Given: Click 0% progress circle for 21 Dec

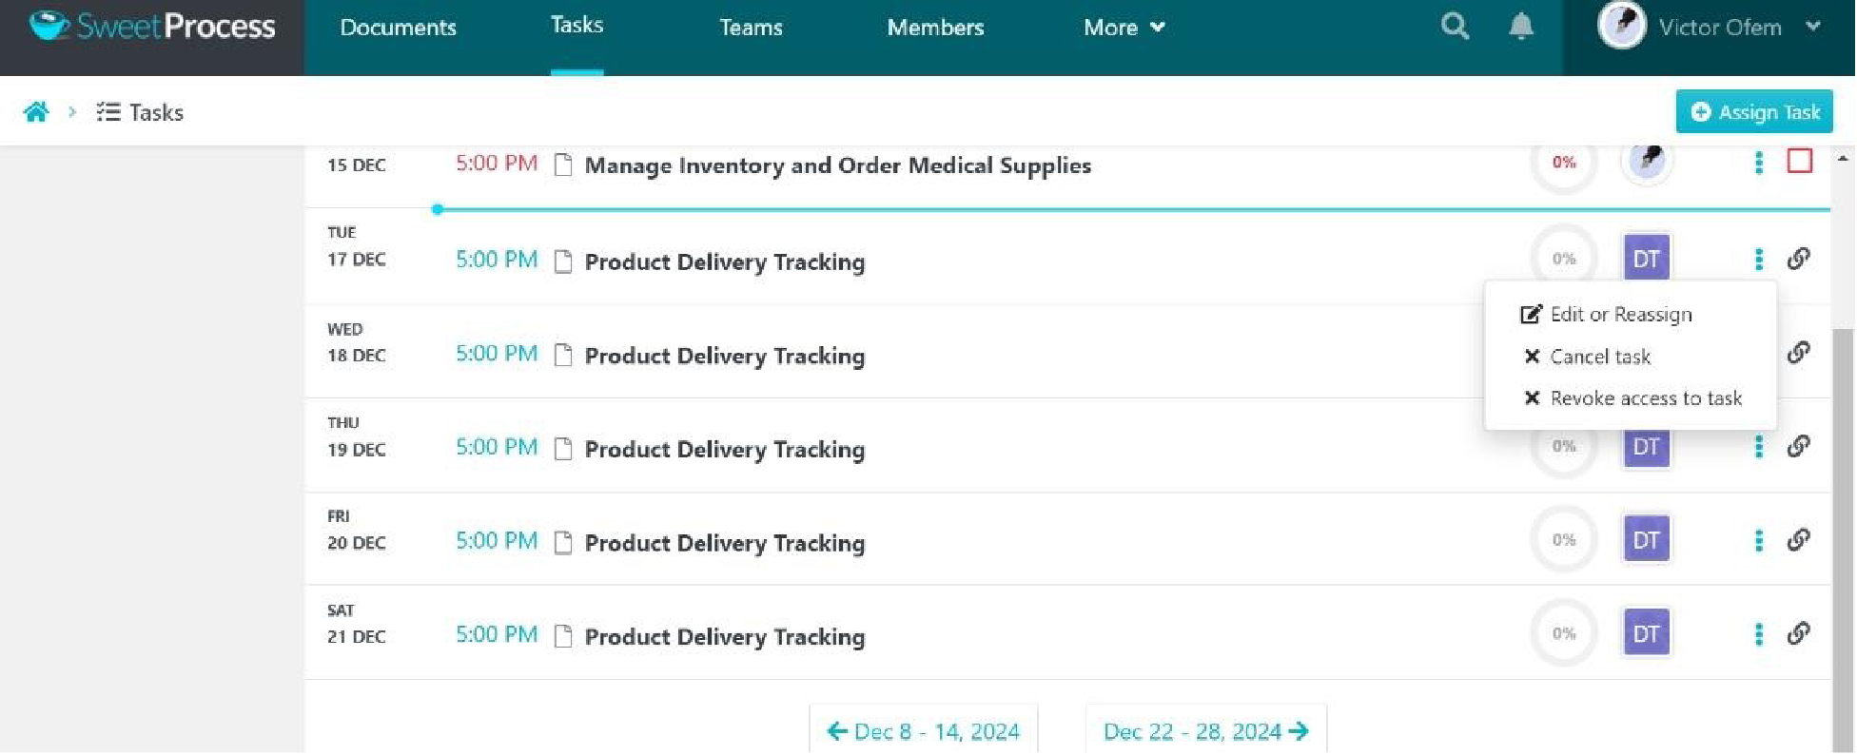Looking at the screenshot, I should (1563, 633).
